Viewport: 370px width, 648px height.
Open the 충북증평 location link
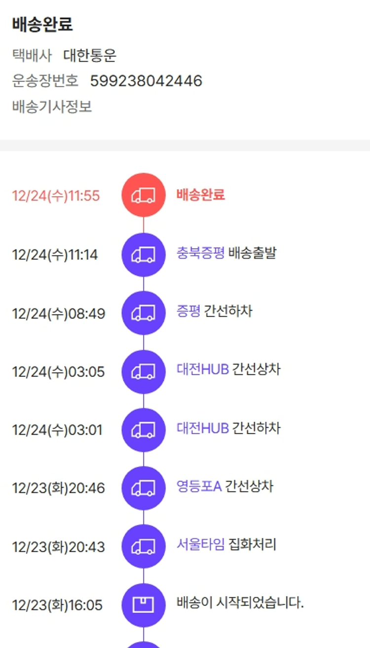(x=201, y=253)
